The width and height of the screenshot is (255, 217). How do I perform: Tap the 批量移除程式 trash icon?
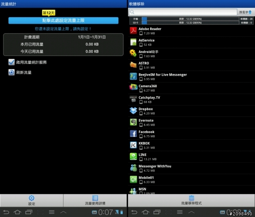coord(191,198)
